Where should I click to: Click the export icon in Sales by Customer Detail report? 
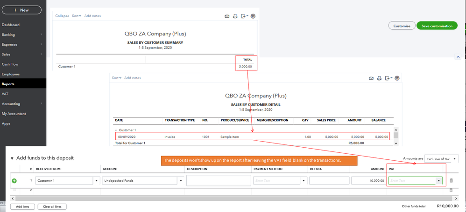388,78
